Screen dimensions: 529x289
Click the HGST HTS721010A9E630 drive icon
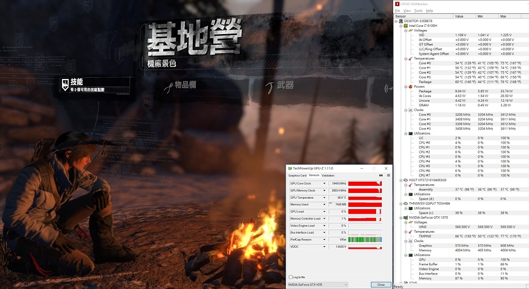click(x=406, y=180)
